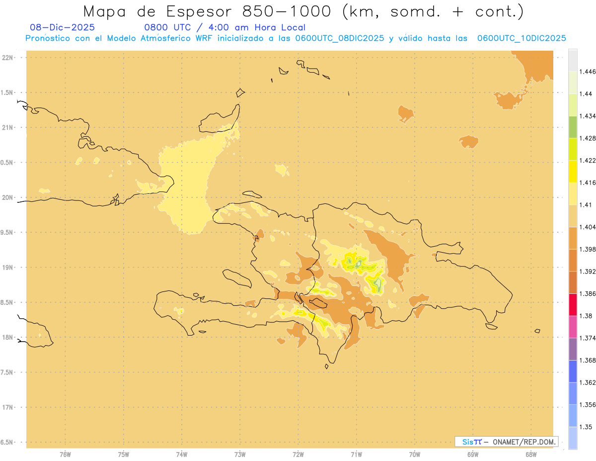Click the '17N' latitude label
The height and width of the screenshot is (461, 596).
click(8, 407)
